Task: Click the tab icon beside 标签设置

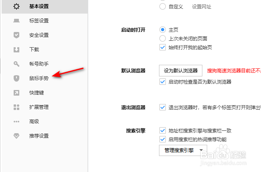Action: click(16, 21)
